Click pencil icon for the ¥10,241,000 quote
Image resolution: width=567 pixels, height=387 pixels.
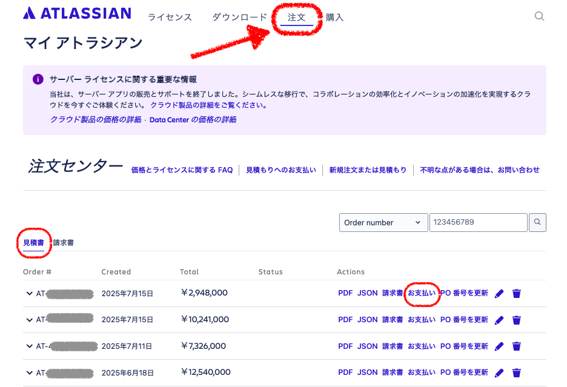(x=499, y=320)
